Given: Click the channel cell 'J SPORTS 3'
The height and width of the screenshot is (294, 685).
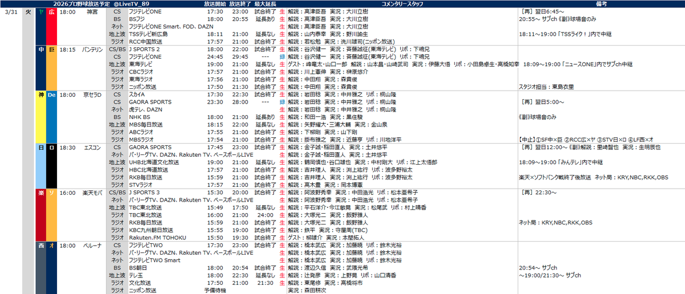Looking at the screenshot, I should click(144, 193).
